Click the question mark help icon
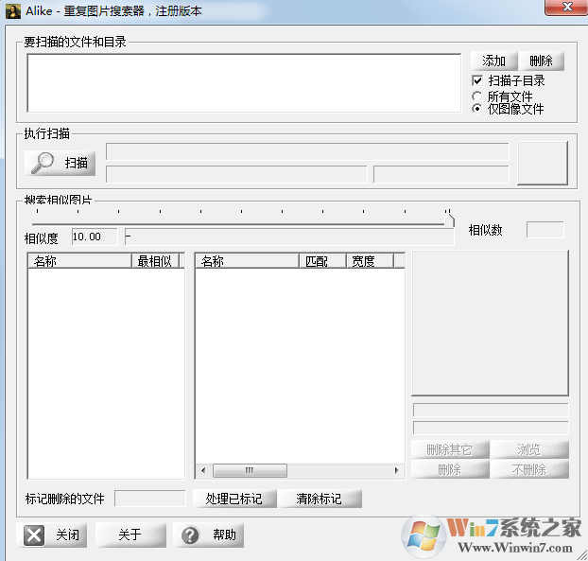 [x=191, y=535]
